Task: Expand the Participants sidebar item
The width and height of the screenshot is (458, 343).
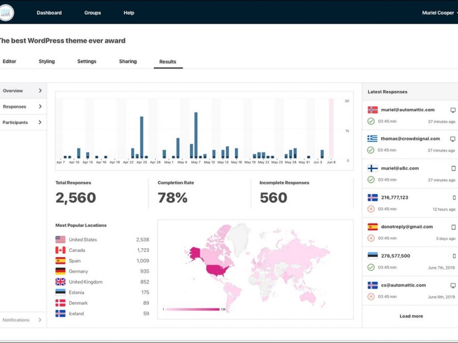Action: (40, 122)
